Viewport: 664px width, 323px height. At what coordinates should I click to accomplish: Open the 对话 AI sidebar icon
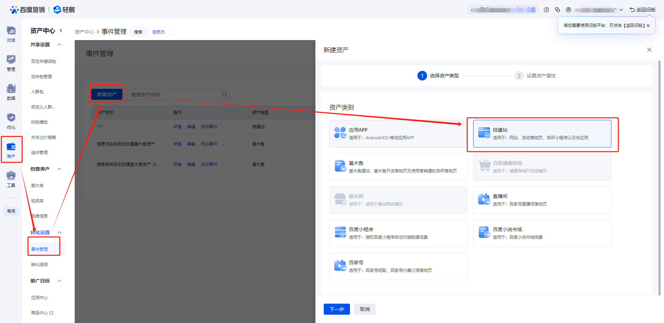coord(11,34)
